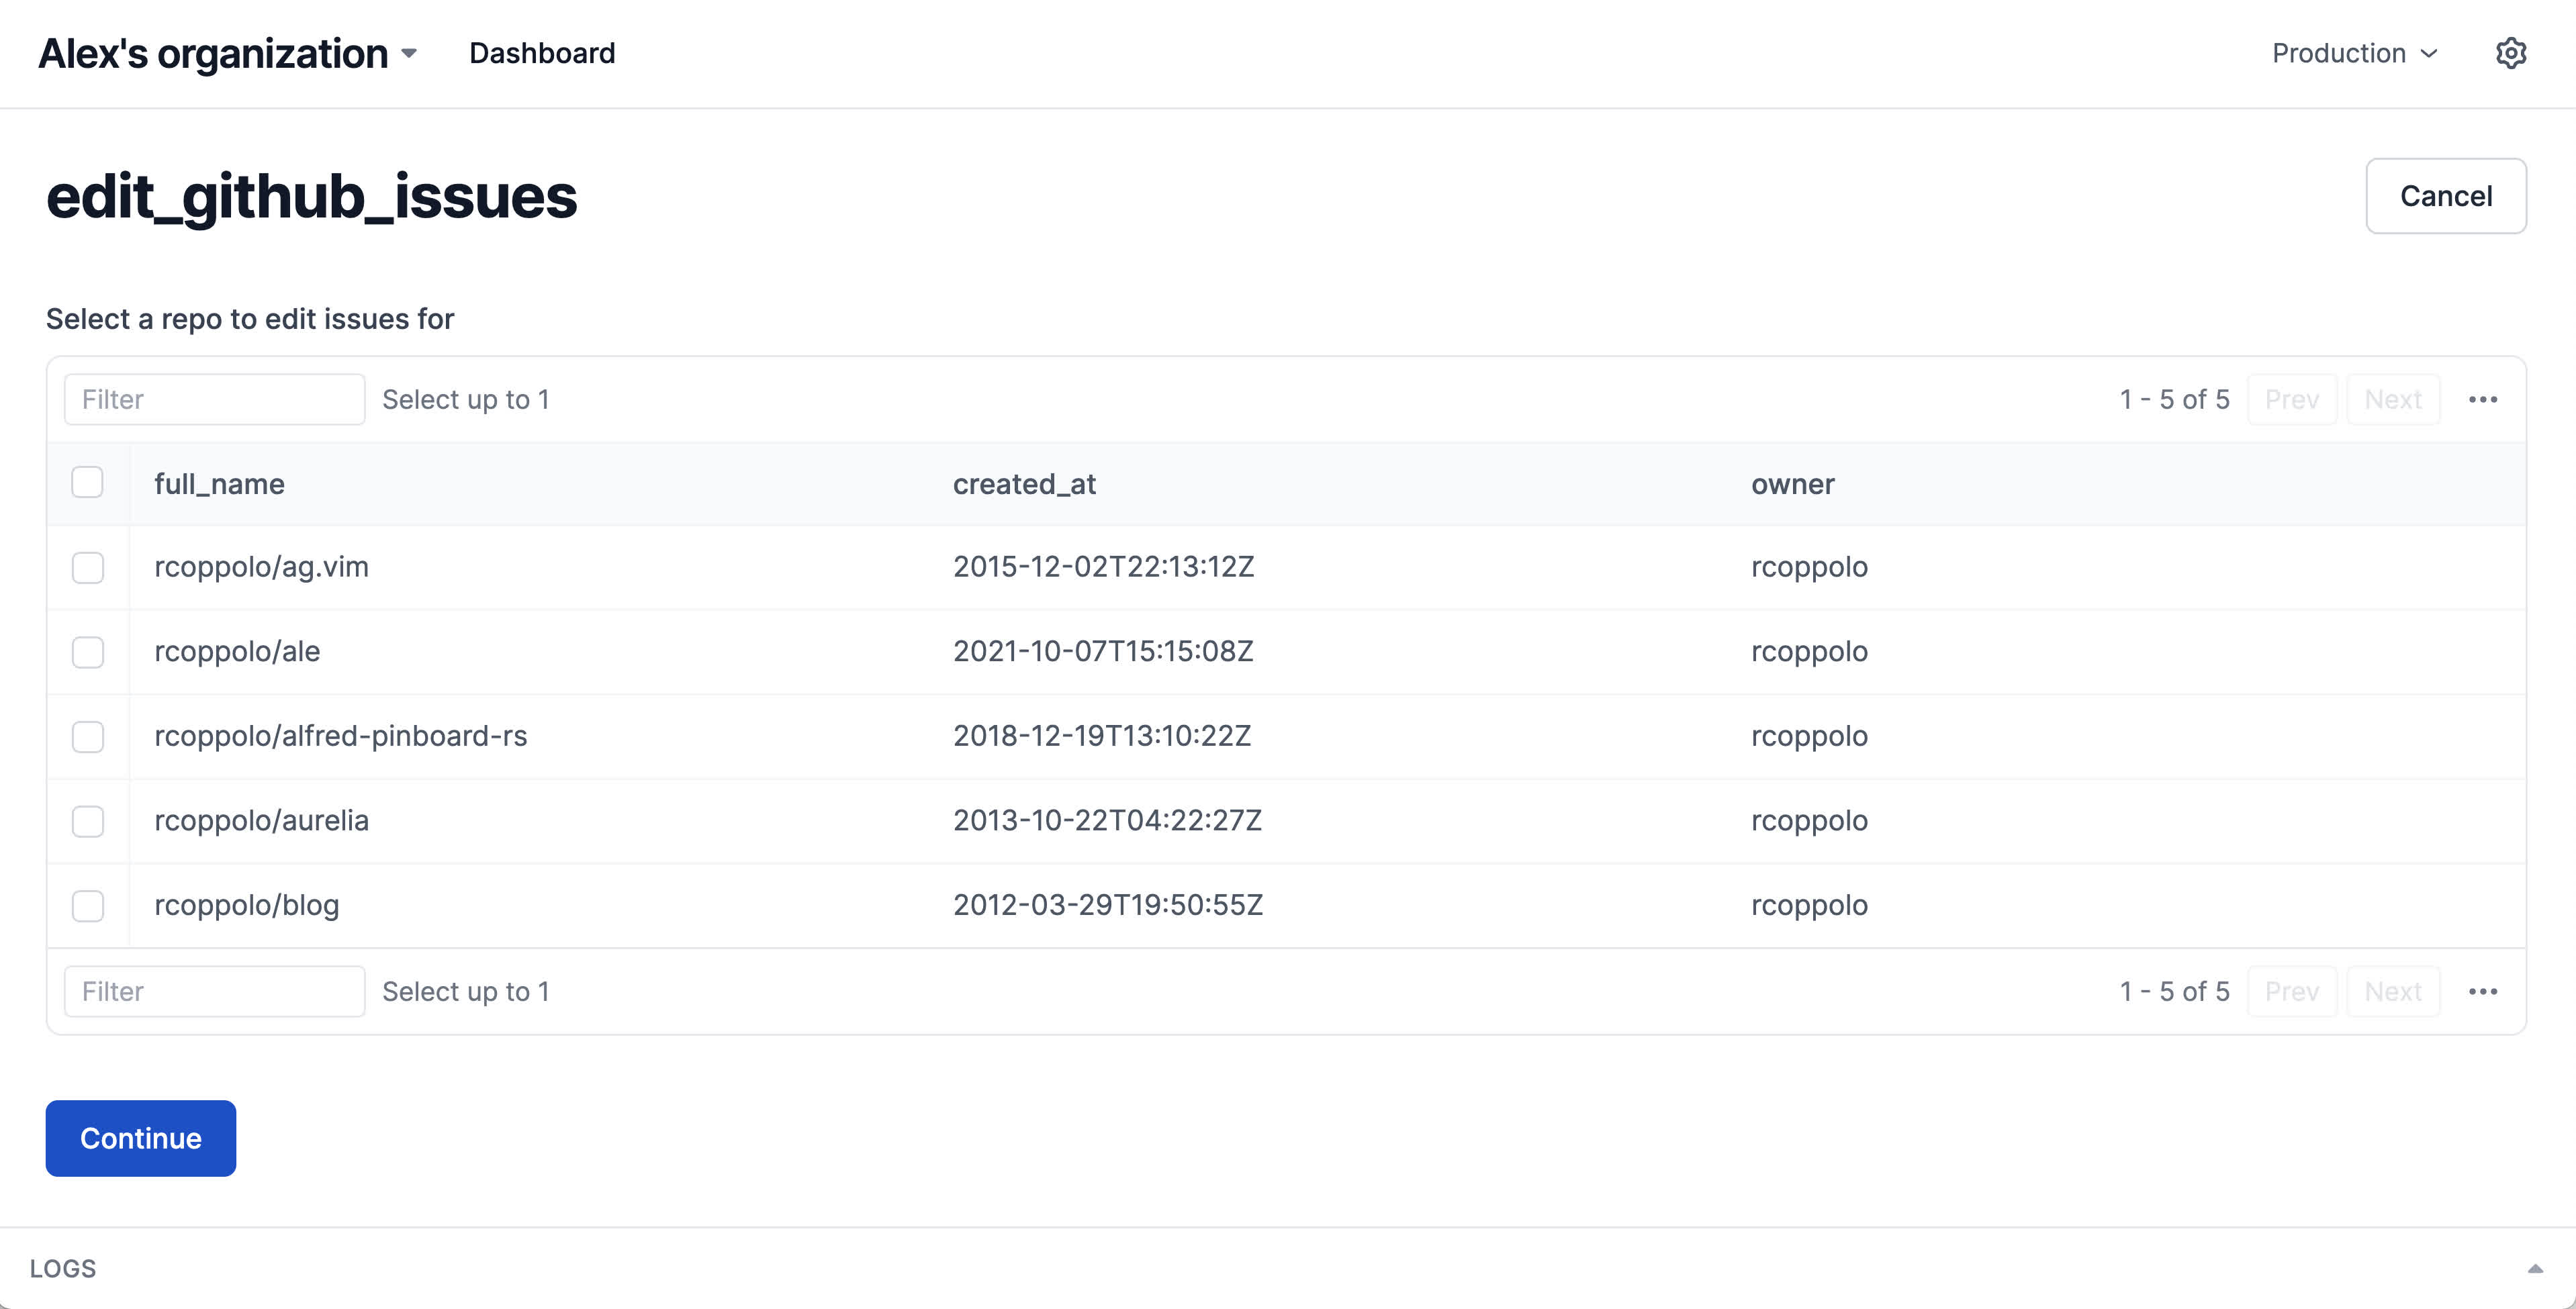
Task: Open top table options ellipsis menu
Action: tap(2482, 399)
